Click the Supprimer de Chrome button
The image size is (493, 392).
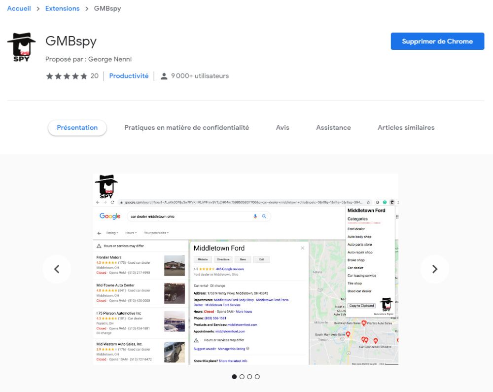tap(437, 41)
